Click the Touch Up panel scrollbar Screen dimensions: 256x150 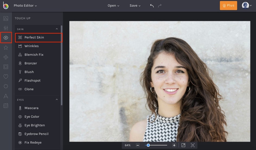click(62, 65)
